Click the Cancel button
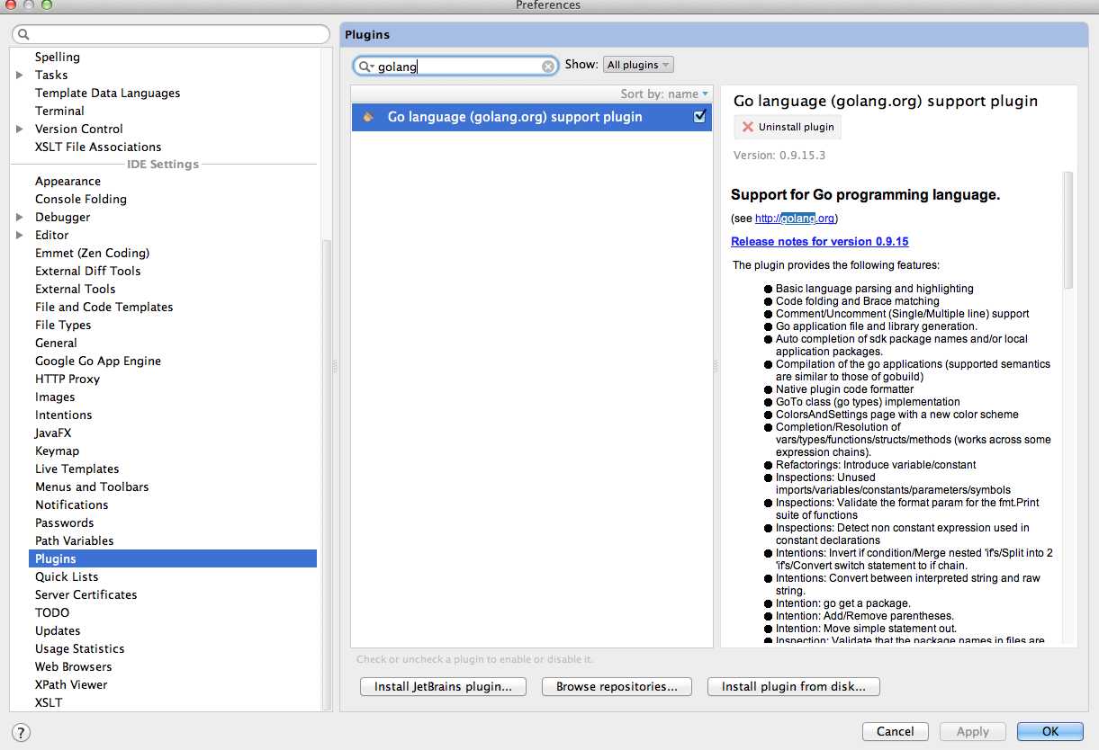 (896, 732)
